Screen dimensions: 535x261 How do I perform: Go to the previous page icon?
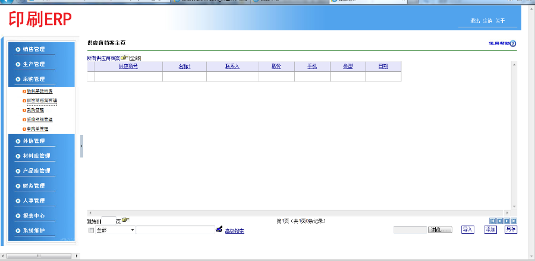[499, 221]
